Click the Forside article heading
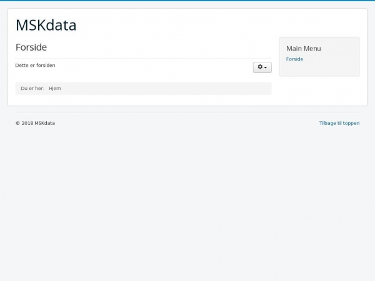This screenshot has height=281, width=375. (x=31, y=47)
